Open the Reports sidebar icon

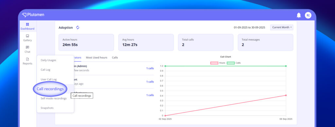click(27, 59)
